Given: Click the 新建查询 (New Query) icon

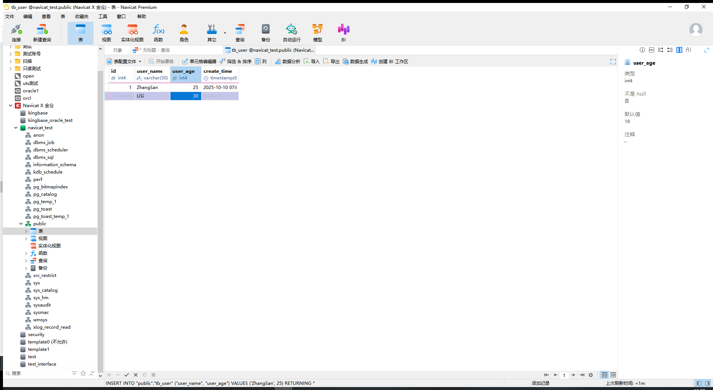Looking at the screenshot, I should [42, 33].
